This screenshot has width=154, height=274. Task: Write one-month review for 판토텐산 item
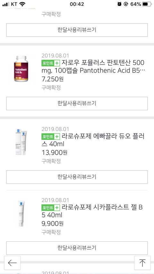click(77, 103)
